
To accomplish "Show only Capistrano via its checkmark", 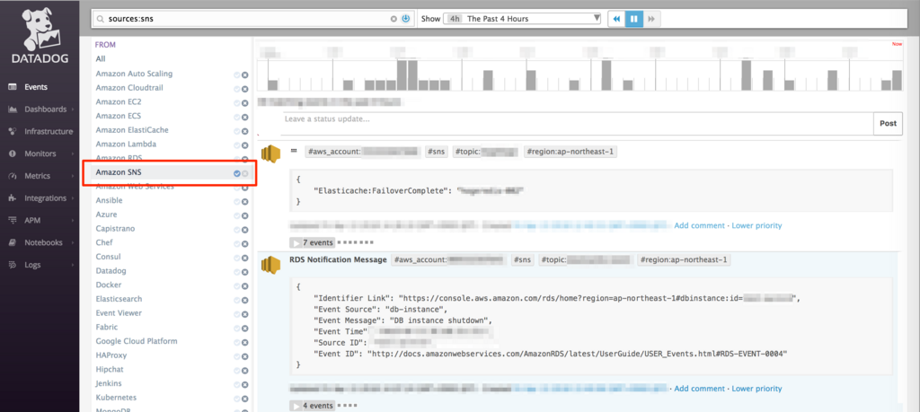I will (236, 230).
